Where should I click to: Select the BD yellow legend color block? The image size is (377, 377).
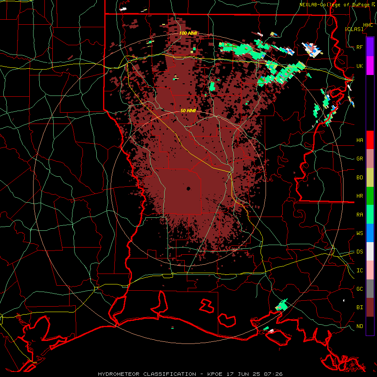click(x=370, y=178)
